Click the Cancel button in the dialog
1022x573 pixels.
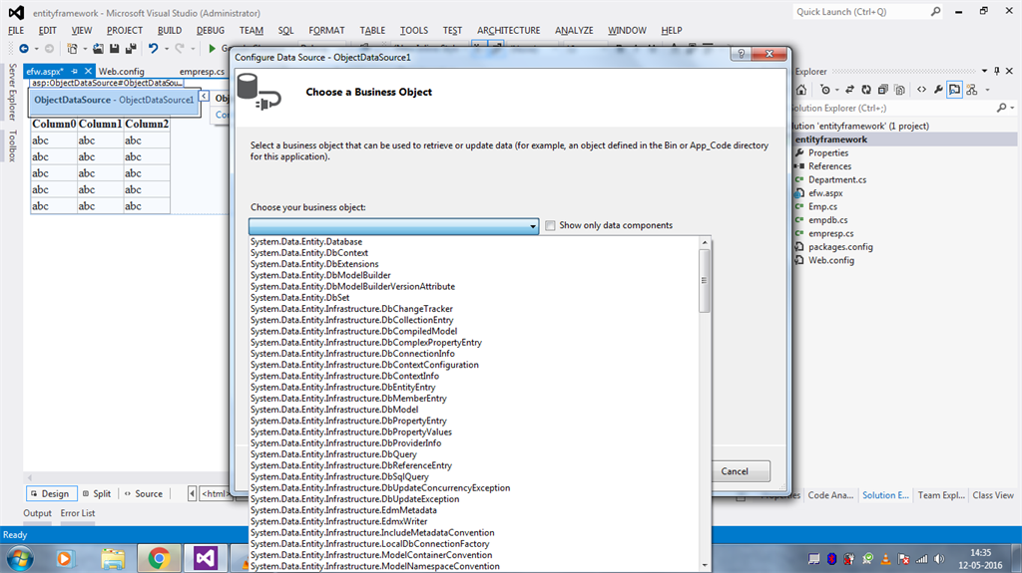(735, 471)
